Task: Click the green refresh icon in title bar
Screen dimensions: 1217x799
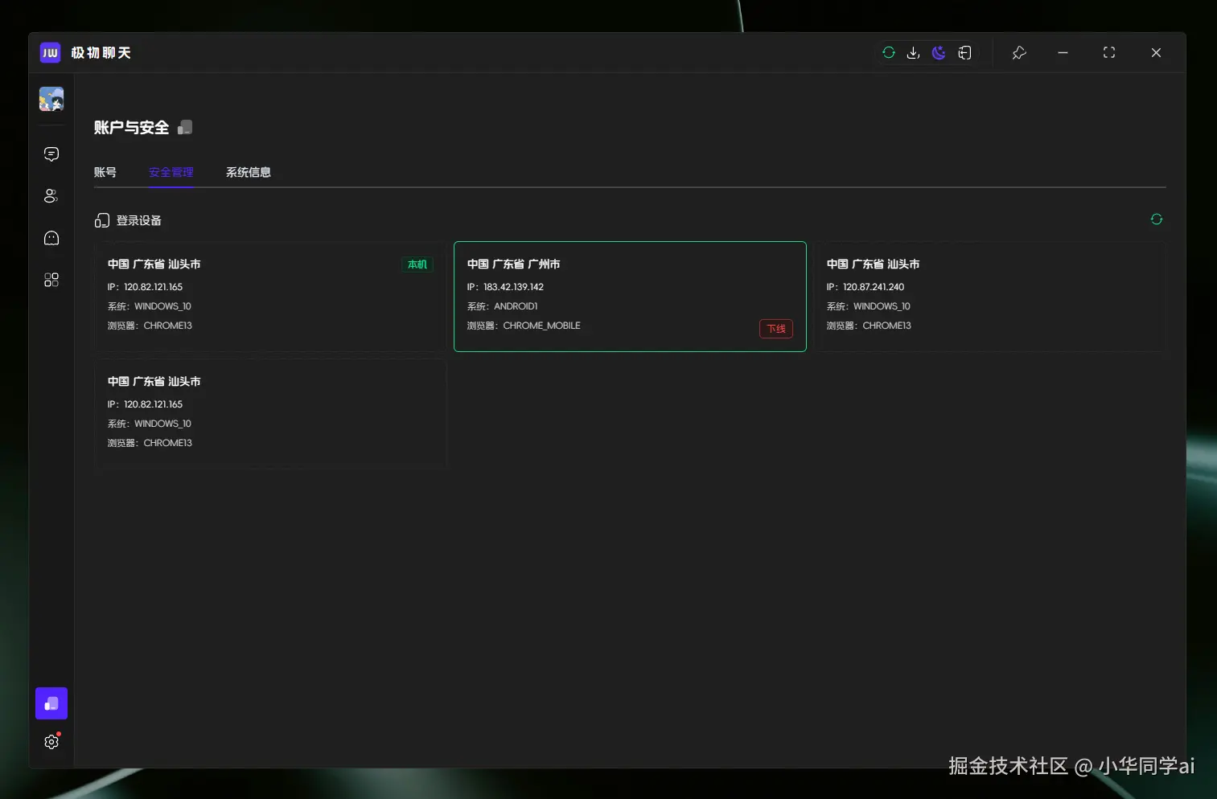Action: 889,52
